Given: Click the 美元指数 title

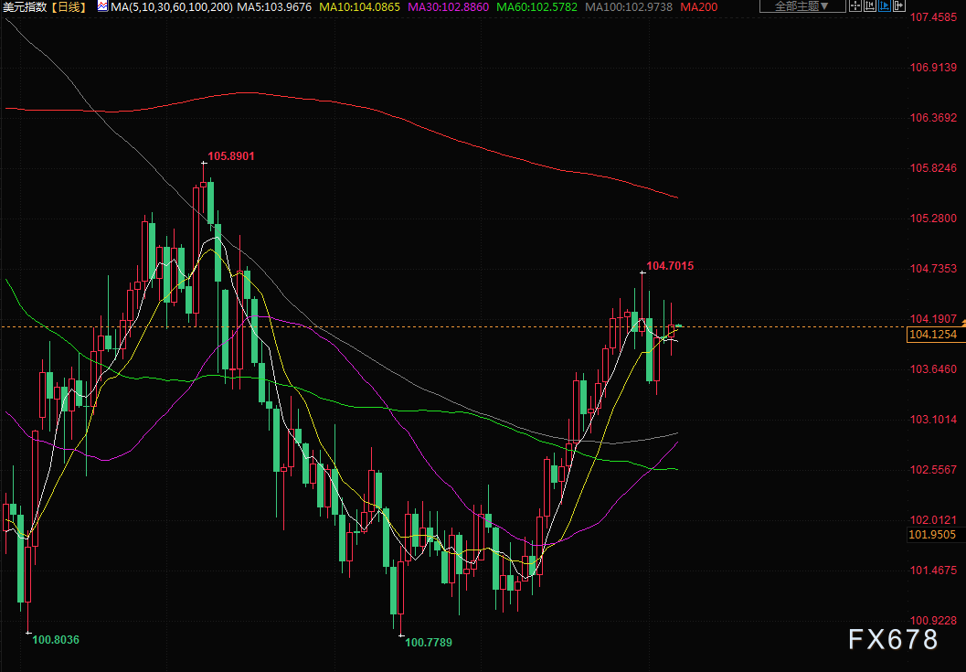Looking at the screenshot, I should coord(25,7).
